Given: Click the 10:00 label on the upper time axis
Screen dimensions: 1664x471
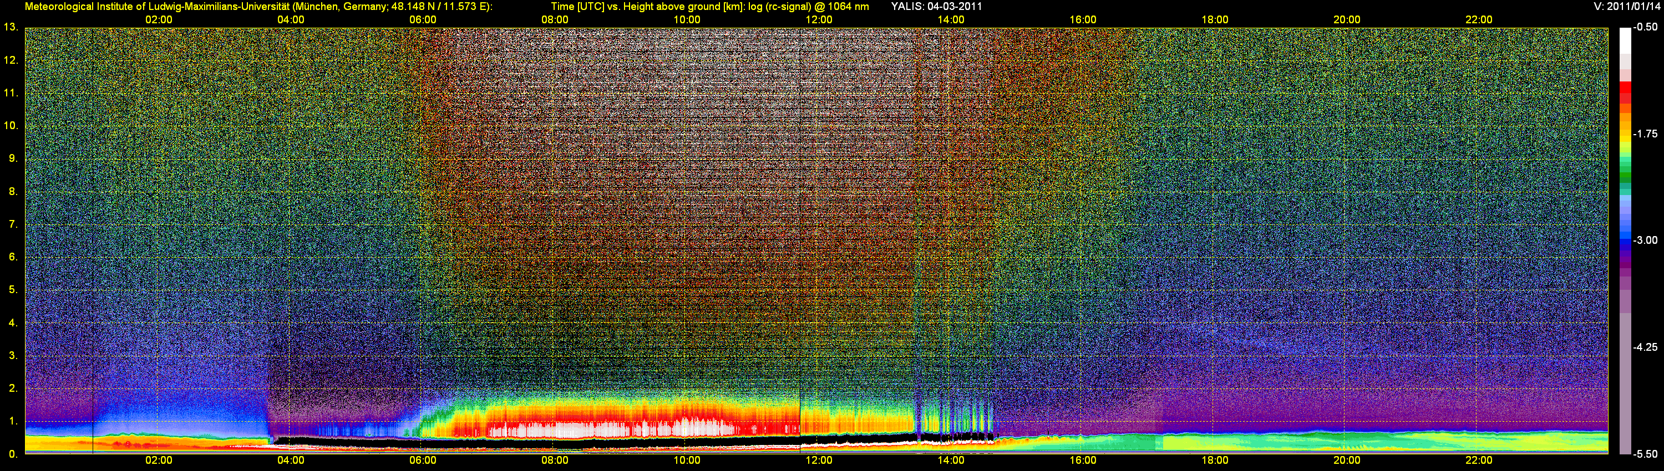Looking at the screenshot, I should point(687,20).
